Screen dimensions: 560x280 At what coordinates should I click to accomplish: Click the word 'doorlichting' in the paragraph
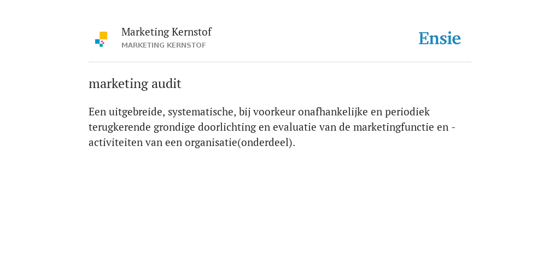point(227,127)
